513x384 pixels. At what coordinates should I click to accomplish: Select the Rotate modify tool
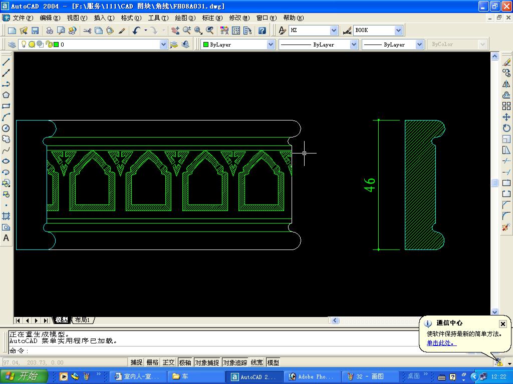pos(506,128)
